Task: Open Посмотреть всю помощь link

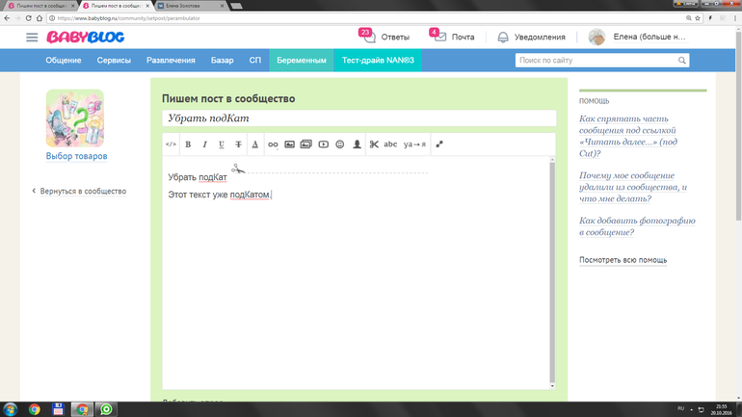Action: [x=623, y=260]
